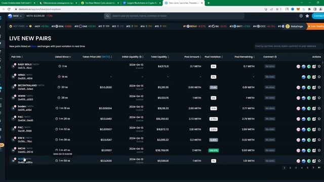This screenshot has height=182, width=324.
Task: Click blue explorer icon in first PAC row
Action: (304, 119)
